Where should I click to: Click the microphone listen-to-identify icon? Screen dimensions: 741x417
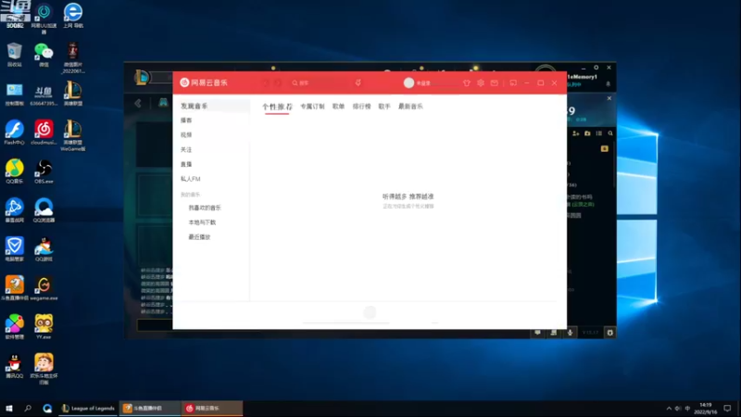(358, 82)
